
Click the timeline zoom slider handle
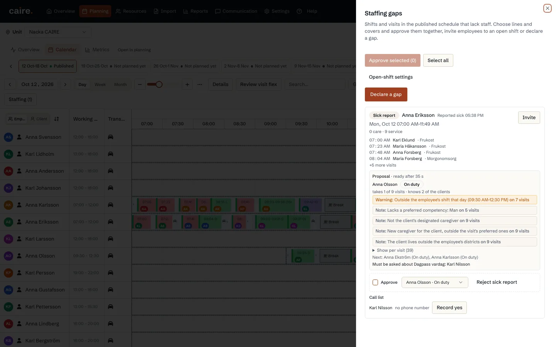click(159, 84)
